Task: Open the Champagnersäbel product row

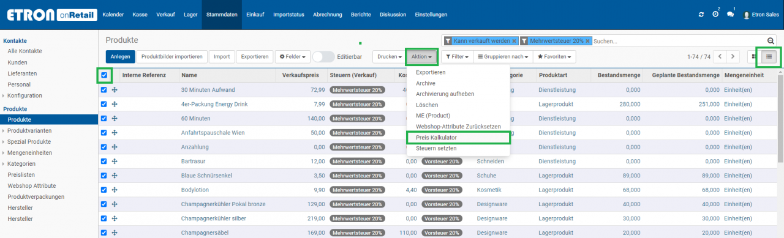Action: tap(438, 232)
